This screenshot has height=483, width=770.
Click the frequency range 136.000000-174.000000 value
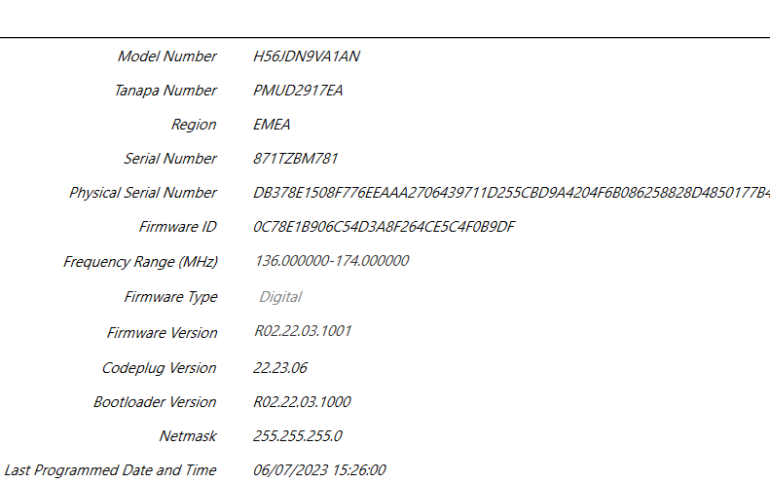coord(331,261)
